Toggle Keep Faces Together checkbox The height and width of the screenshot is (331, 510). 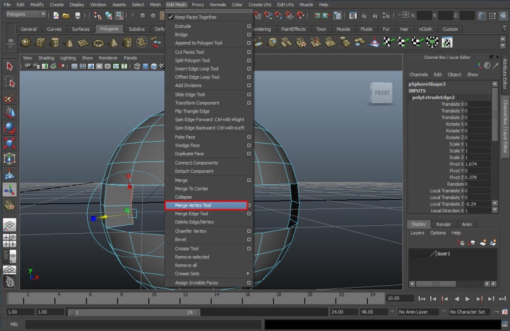pos(171,17)
